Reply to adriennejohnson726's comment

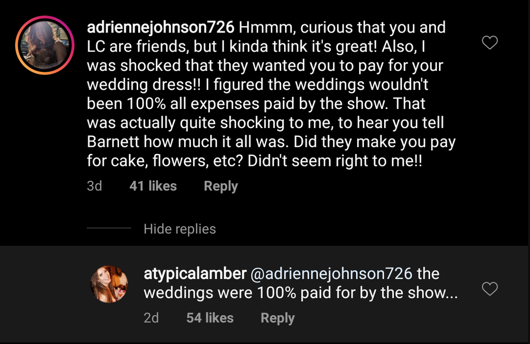coord(220,186)
